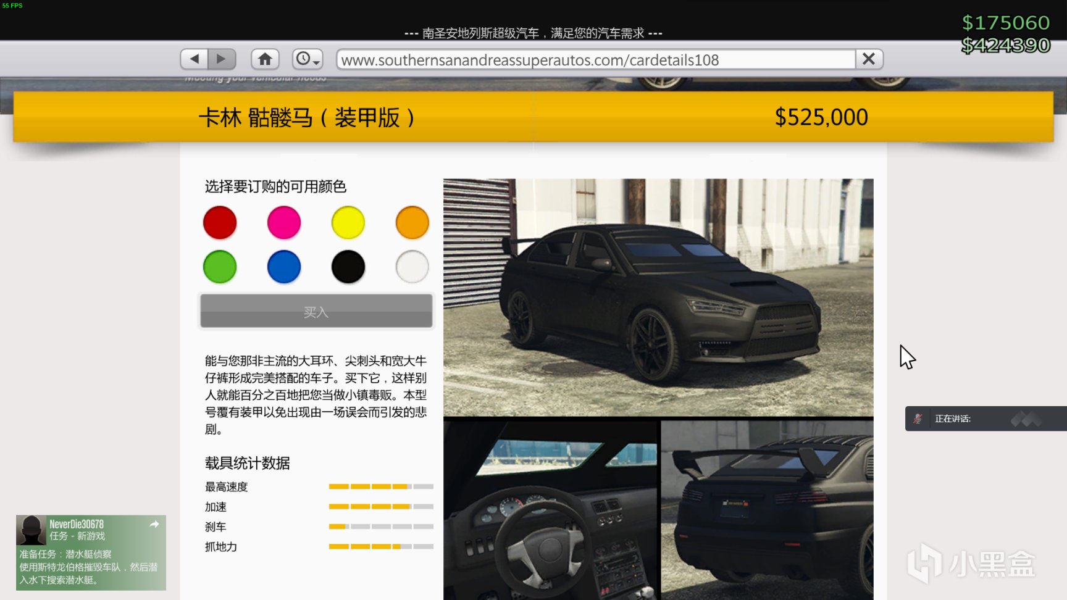Select the black car color
1067x600 pixels.
348,267
